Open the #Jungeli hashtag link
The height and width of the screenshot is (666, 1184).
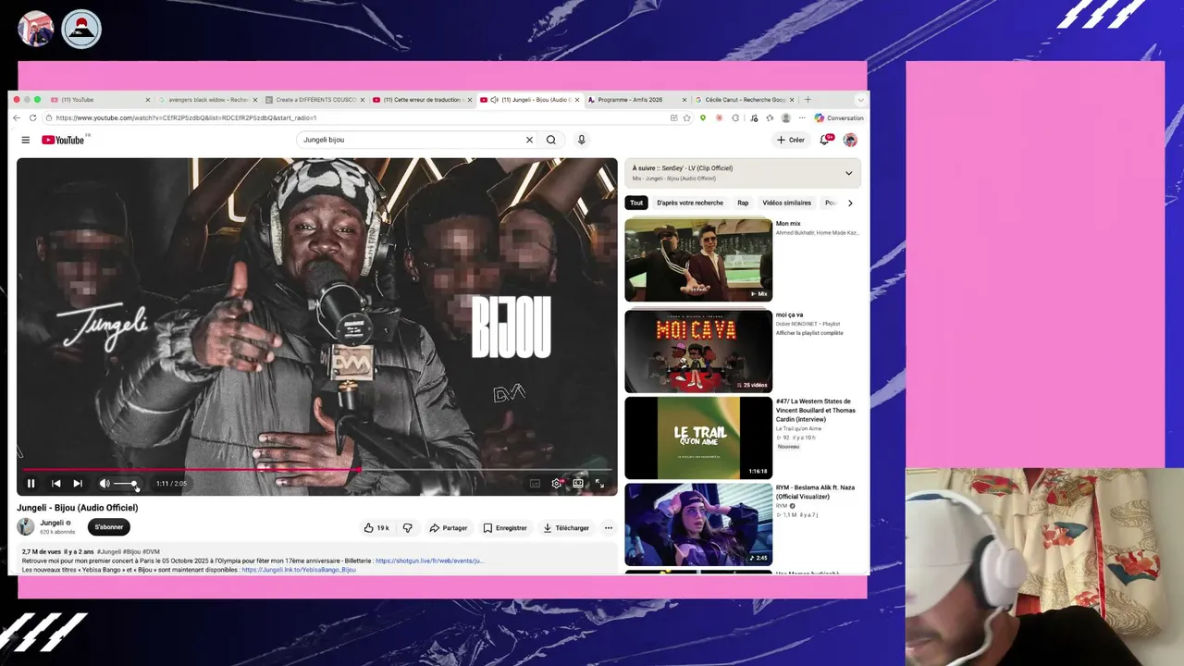point(109,552)
